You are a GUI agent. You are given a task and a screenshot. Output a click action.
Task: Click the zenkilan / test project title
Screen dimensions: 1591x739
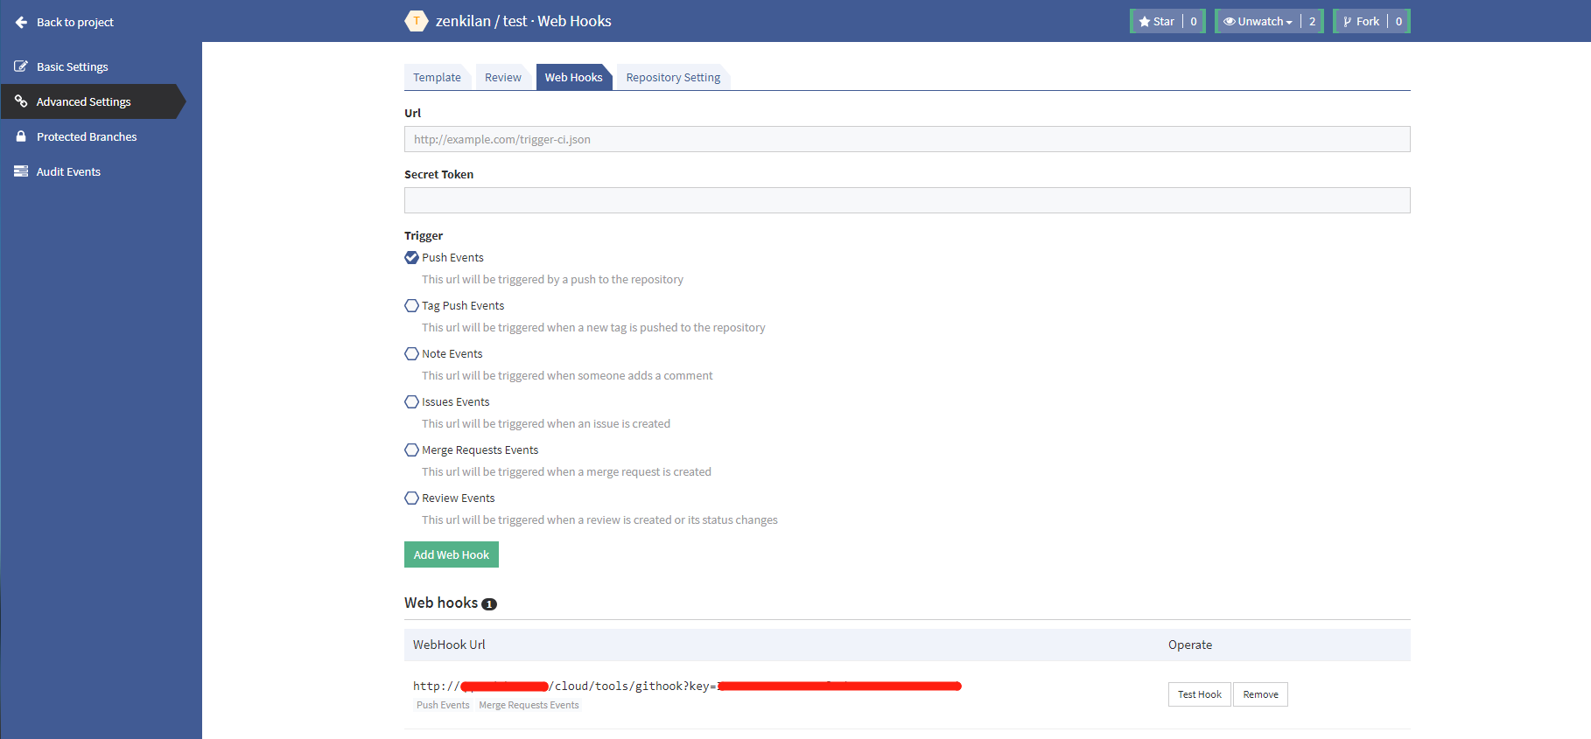[481, 21]
